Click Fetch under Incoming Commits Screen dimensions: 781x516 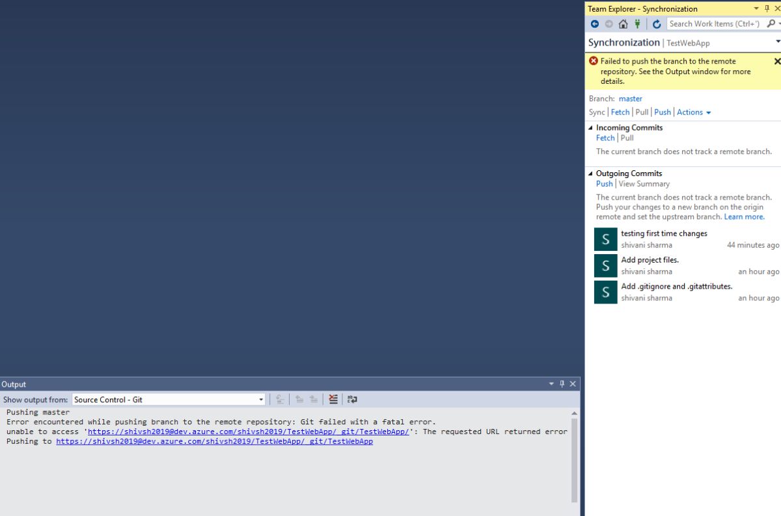coord(605,138)
